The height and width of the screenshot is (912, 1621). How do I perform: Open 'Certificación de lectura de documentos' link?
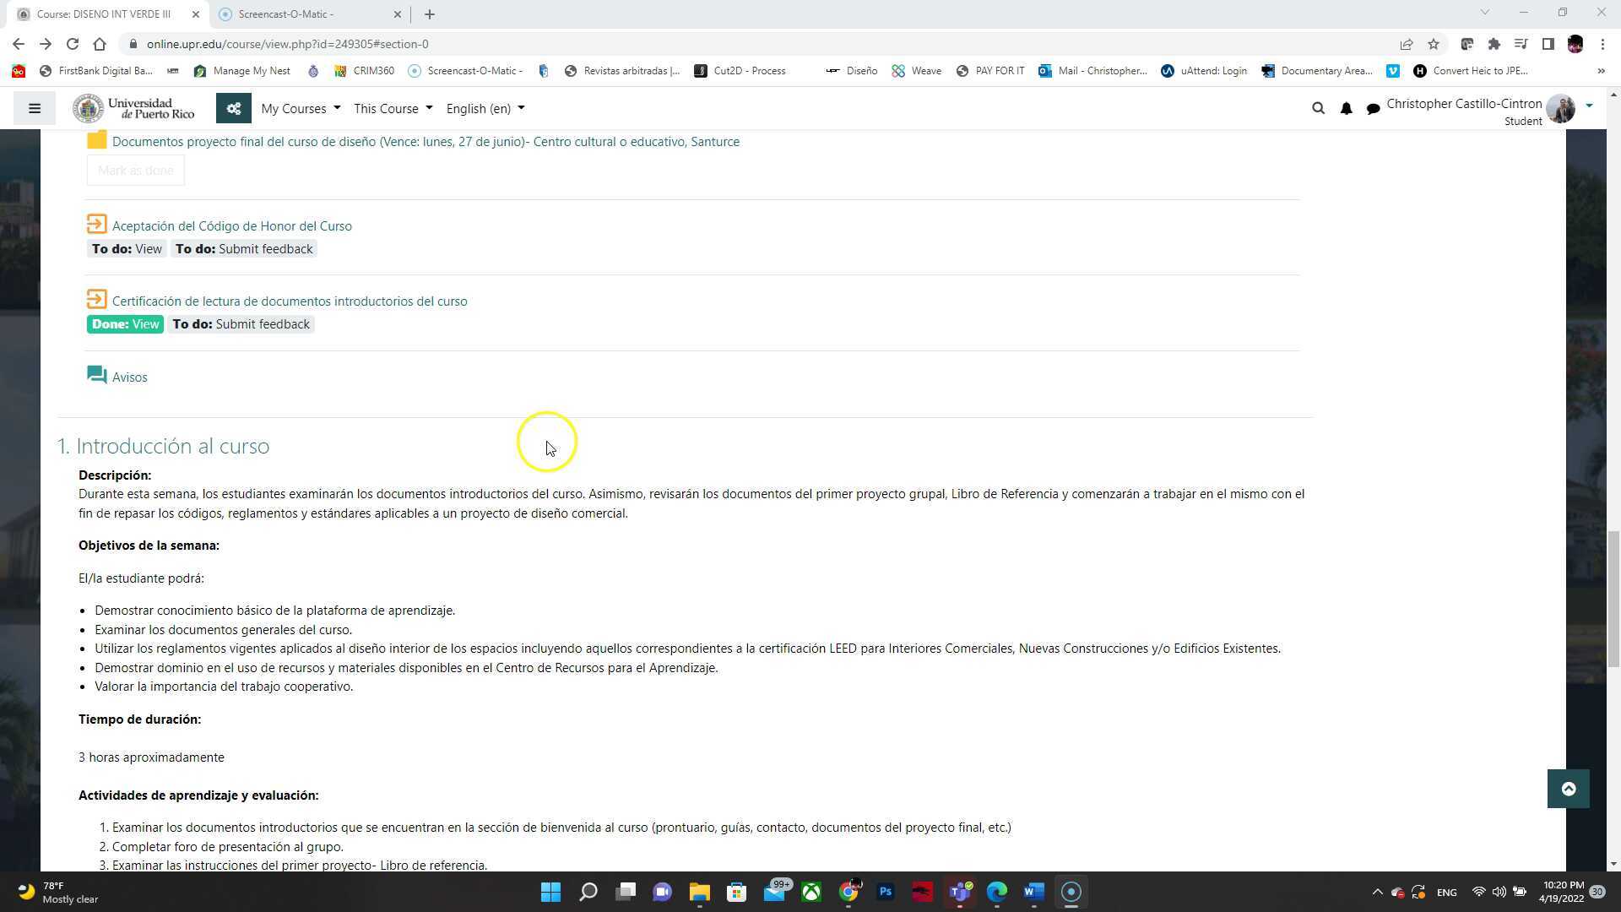coord(289,301)
